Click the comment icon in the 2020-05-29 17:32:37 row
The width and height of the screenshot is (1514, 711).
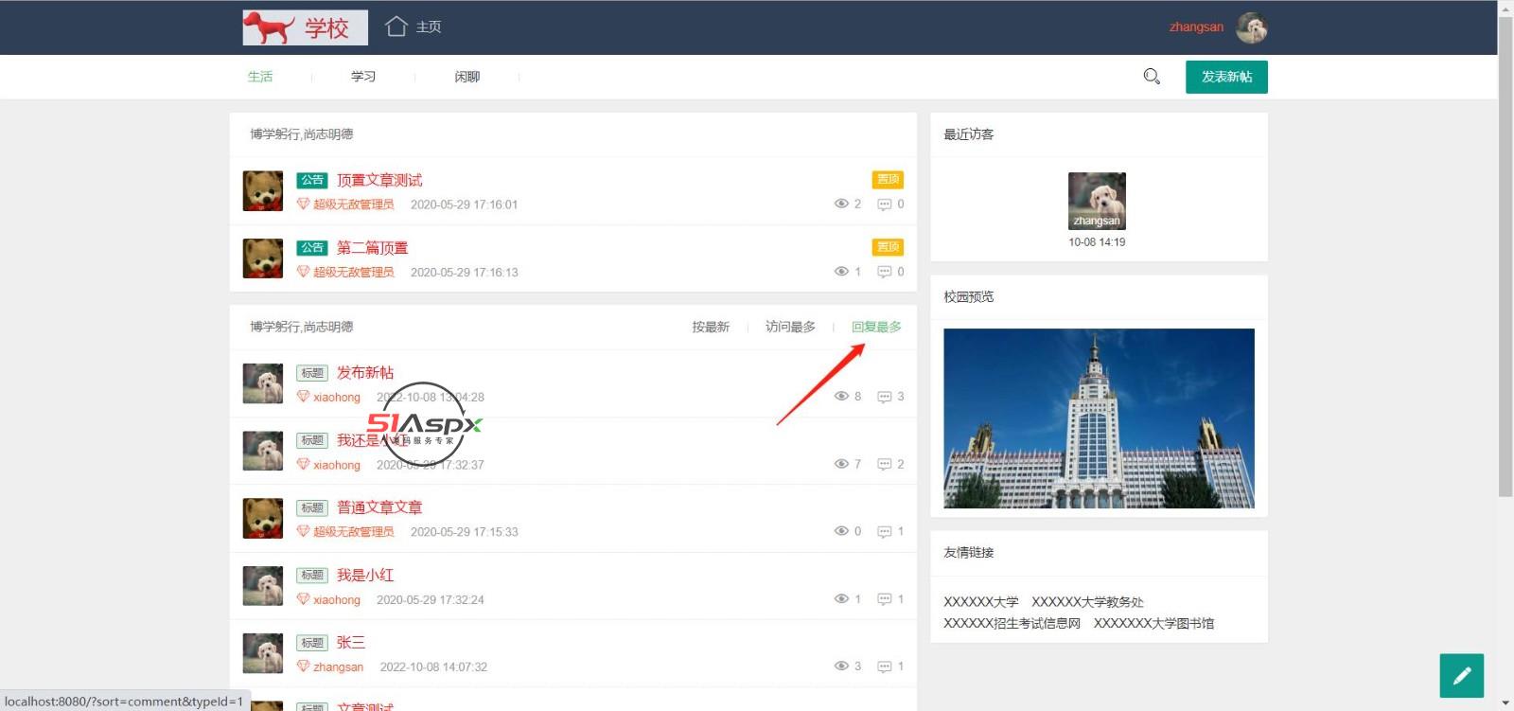[884, 465]
